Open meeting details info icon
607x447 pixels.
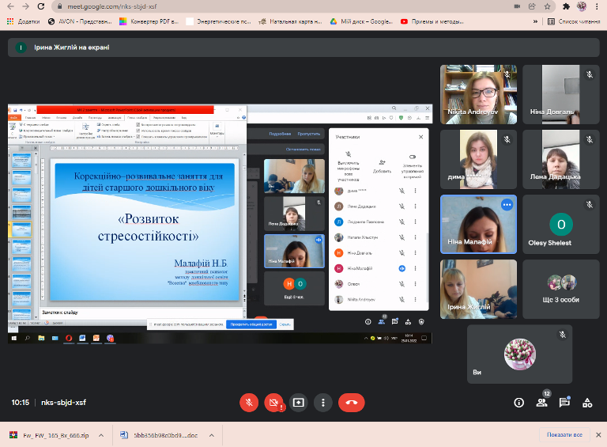tap(518, 403)
